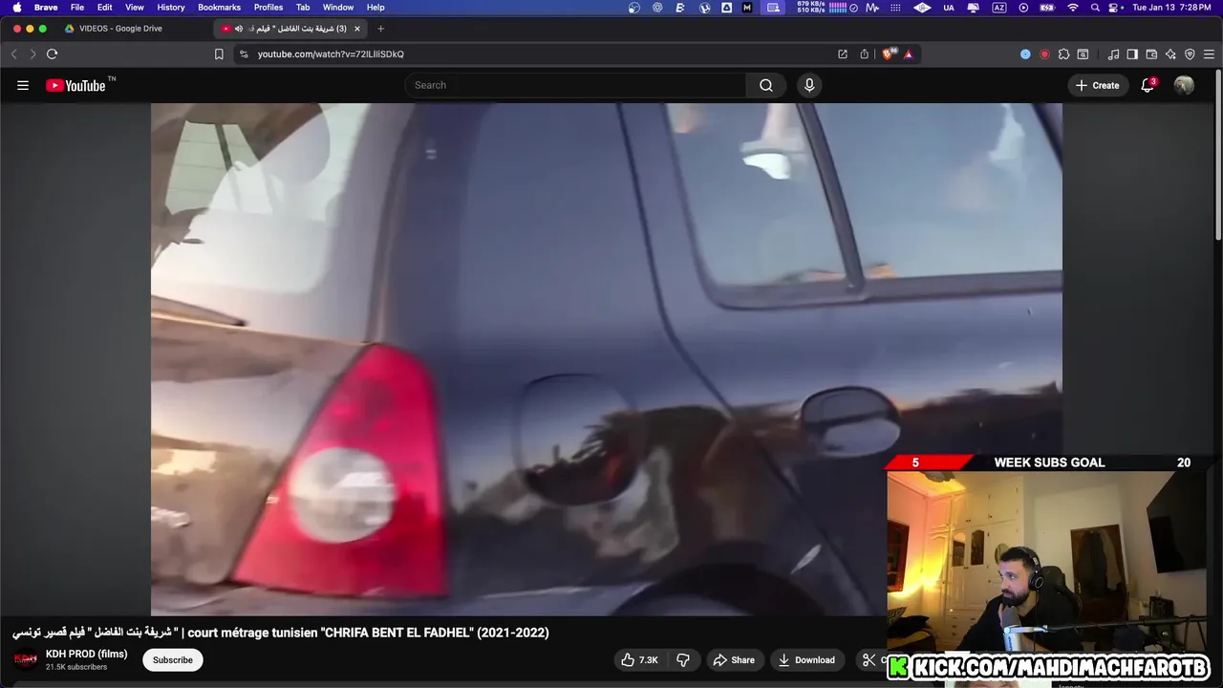The width and height of the screenshot is (1223, 688).
Task: Open Brave Shields lion icon
Action: (x=888, y=54)
